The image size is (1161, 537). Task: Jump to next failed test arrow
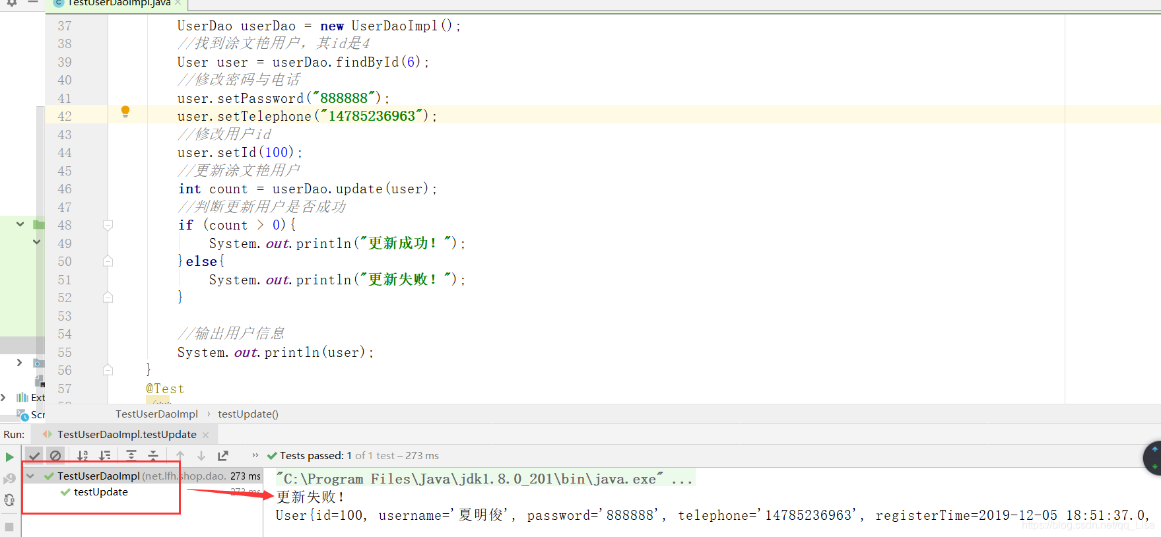click(201, 455)
